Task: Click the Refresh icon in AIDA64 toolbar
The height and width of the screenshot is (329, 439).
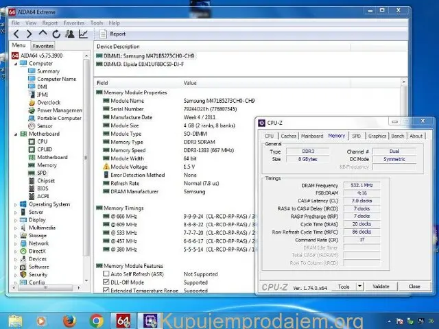Action: pyautogui.click(x=56, y=34)
